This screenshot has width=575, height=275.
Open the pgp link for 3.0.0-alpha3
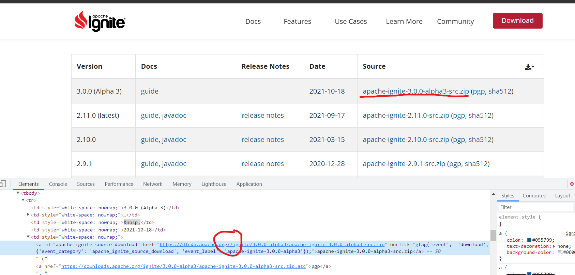coord(479,91)
